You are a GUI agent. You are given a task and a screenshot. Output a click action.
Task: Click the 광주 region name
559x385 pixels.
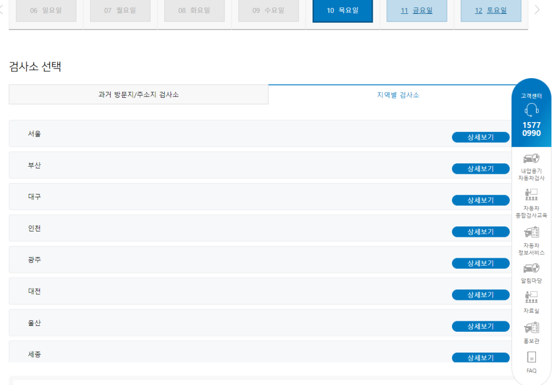[35, 260]
